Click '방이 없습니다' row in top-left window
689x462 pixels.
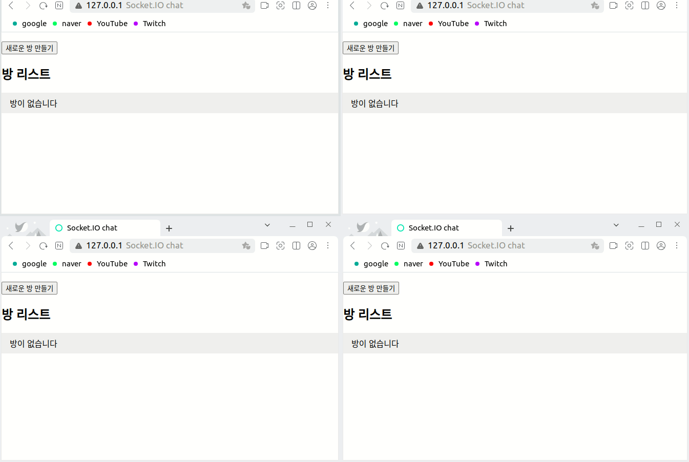click(170, 103)
